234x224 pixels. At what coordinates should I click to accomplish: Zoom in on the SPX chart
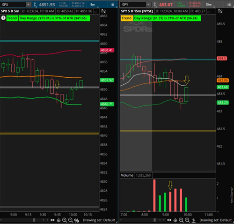click(65, 220)
